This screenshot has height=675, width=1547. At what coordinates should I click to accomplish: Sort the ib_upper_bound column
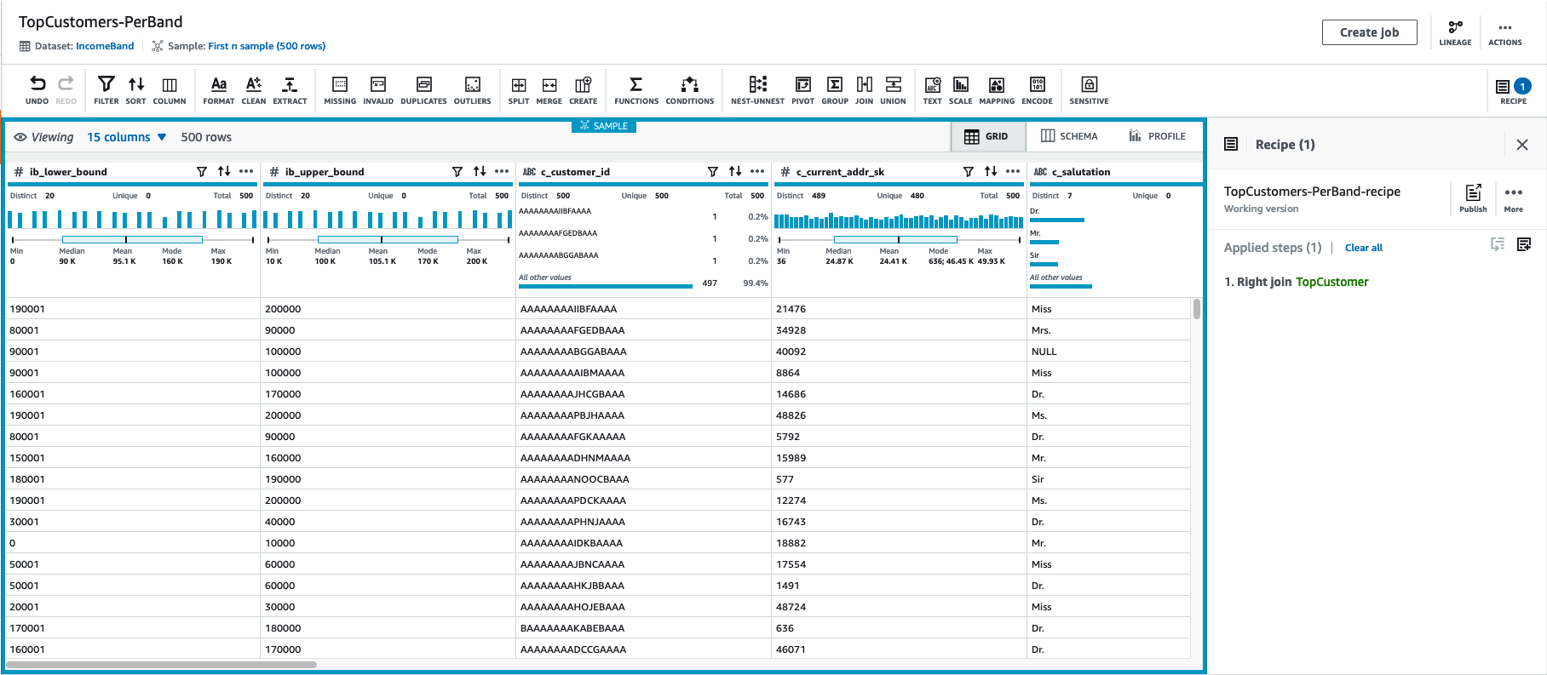click(480, 172)
